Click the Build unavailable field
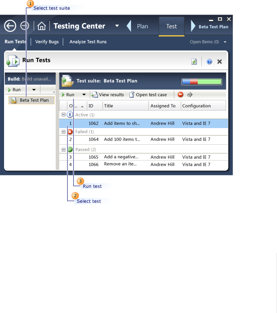 click(x=30, y=79)
